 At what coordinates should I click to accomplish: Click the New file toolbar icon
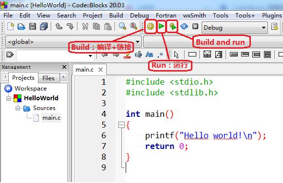pos(11,26)
